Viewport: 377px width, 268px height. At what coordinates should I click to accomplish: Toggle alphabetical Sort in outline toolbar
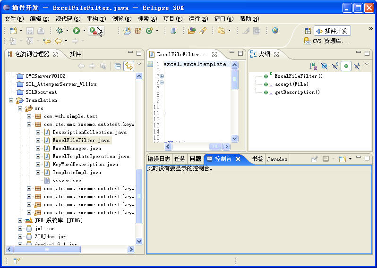tap(313, 66)
